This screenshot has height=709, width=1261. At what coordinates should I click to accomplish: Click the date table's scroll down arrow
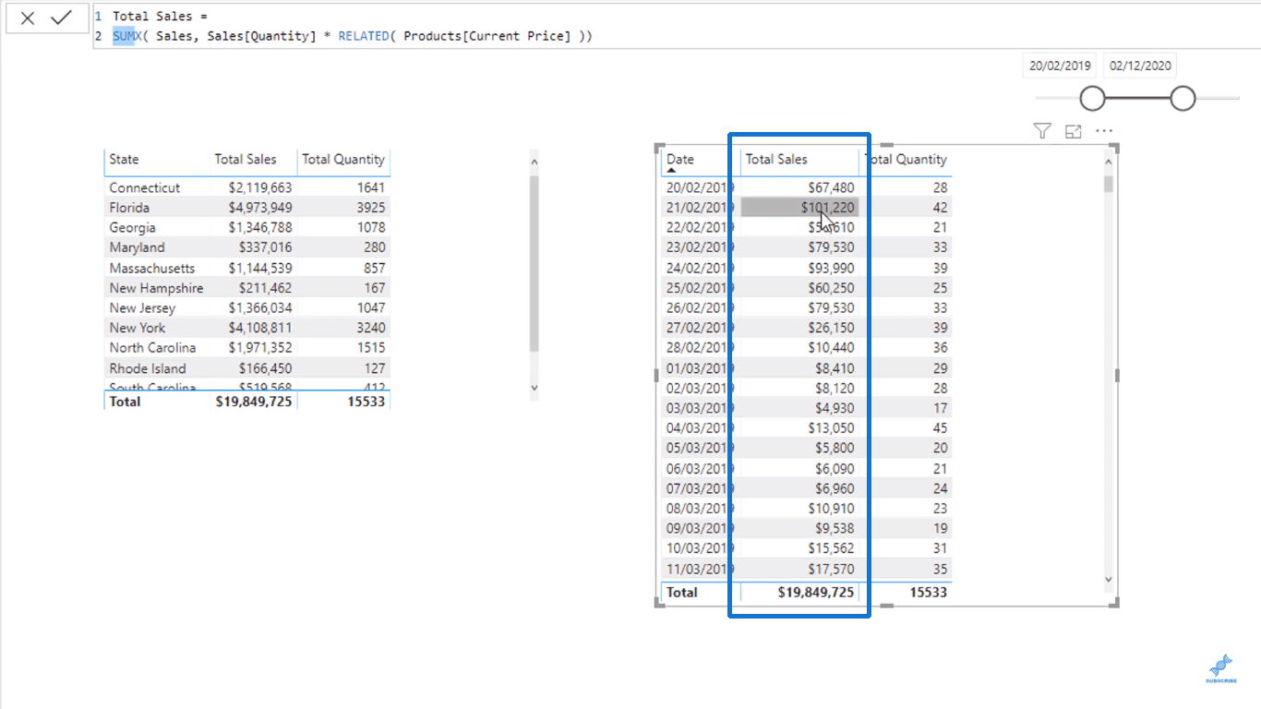(x=1109, y=579)
